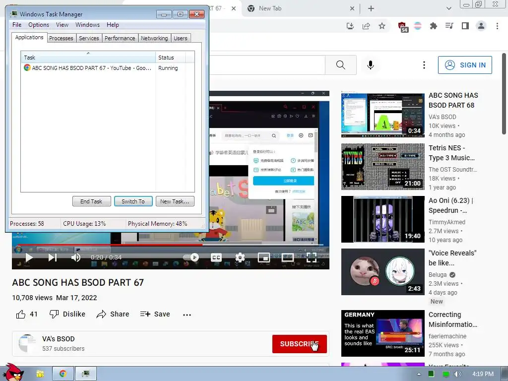This screenshot has width=508, height=381.
Task: Open the File menu in Task Manager
Action: pyautogui.click(x=17, y=25)
